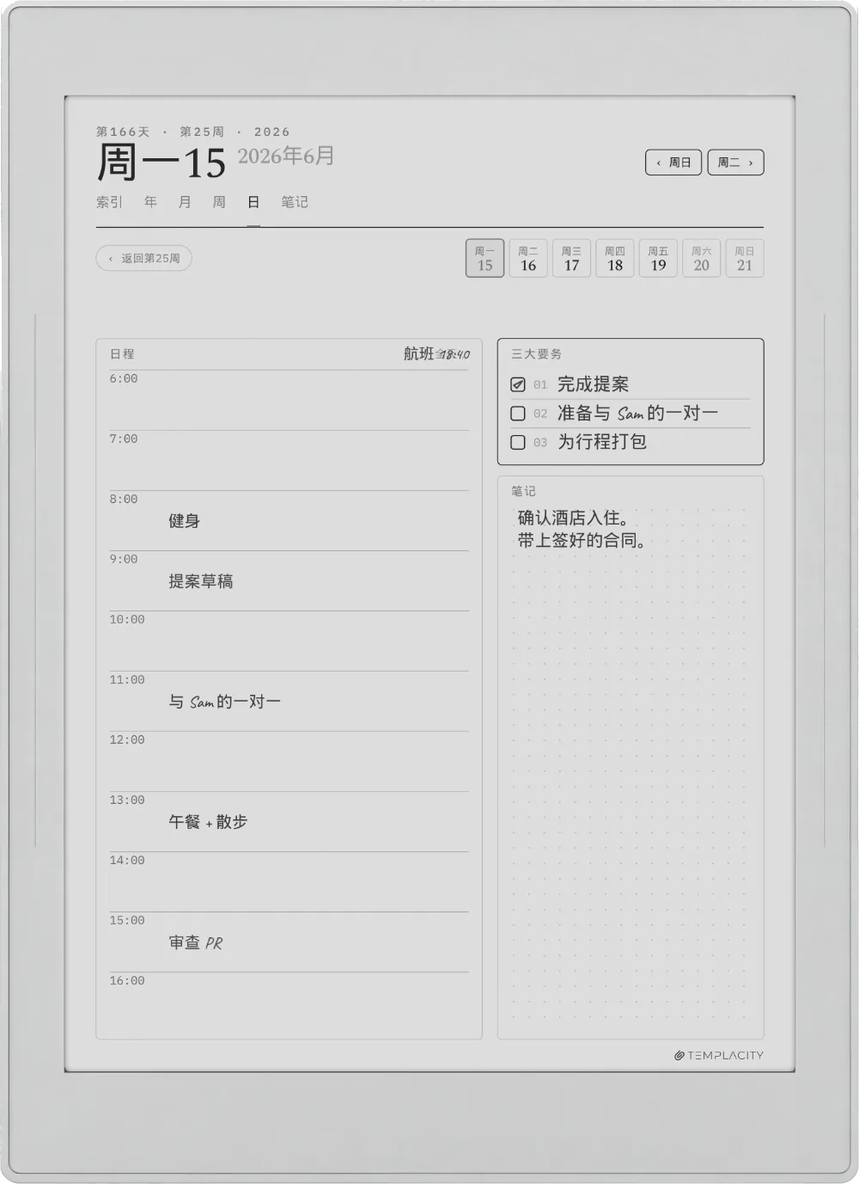Viewport: 859px width, 1184px height.
Task: Jump to day chip 周四 18
Action: click(x=615, y=258)
